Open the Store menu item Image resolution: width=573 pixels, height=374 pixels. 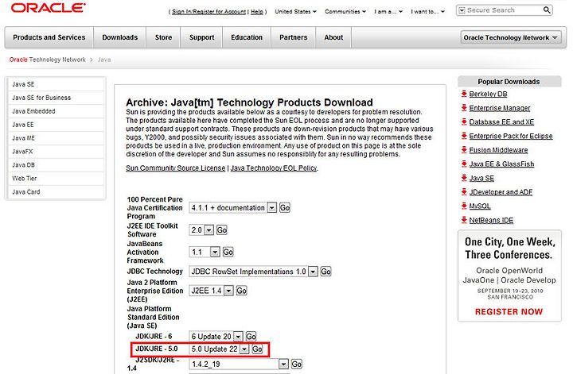pos(163,37)
